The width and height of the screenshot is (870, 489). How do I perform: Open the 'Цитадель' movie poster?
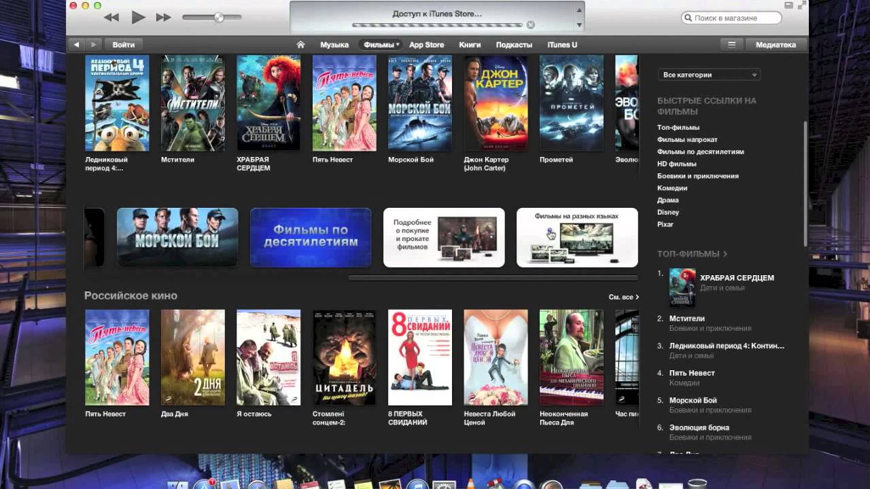pos(344,357)
